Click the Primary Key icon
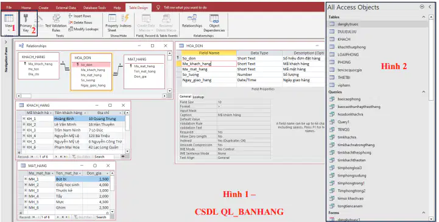The image size is (439, 222). click(26, 19)
